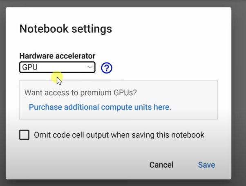Viewport: 246px width, 186px height.
Task: Open the Hardware accelerator dropdown
Action: (57, 67)
